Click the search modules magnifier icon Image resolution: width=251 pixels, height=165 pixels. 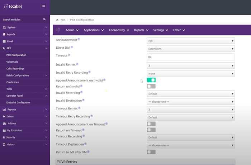[44, 19]
